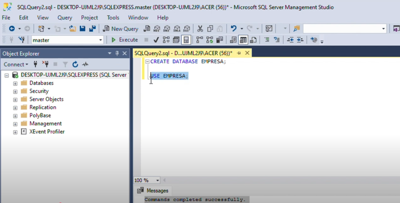Refresh the Object Explorer tree
400x203 pixels.
[x=75, y=64]
